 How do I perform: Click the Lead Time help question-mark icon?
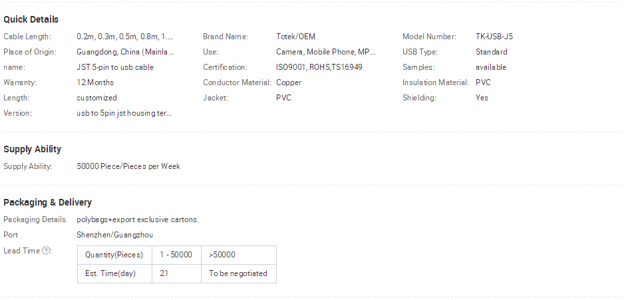47,251
